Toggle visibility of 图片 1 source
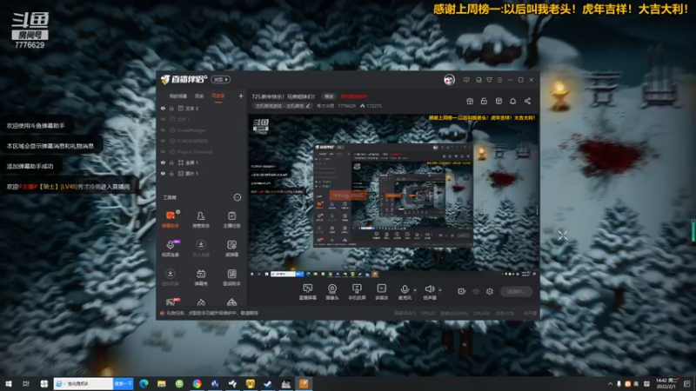Image resolution: width=696 pixels, height=391 pixels. coord(163,173)
